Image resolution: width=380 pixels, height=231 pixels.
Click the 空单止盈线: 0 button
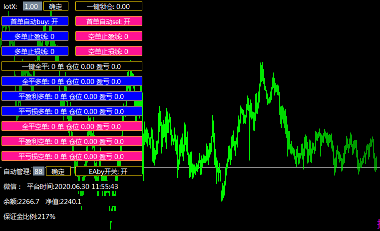109,36
